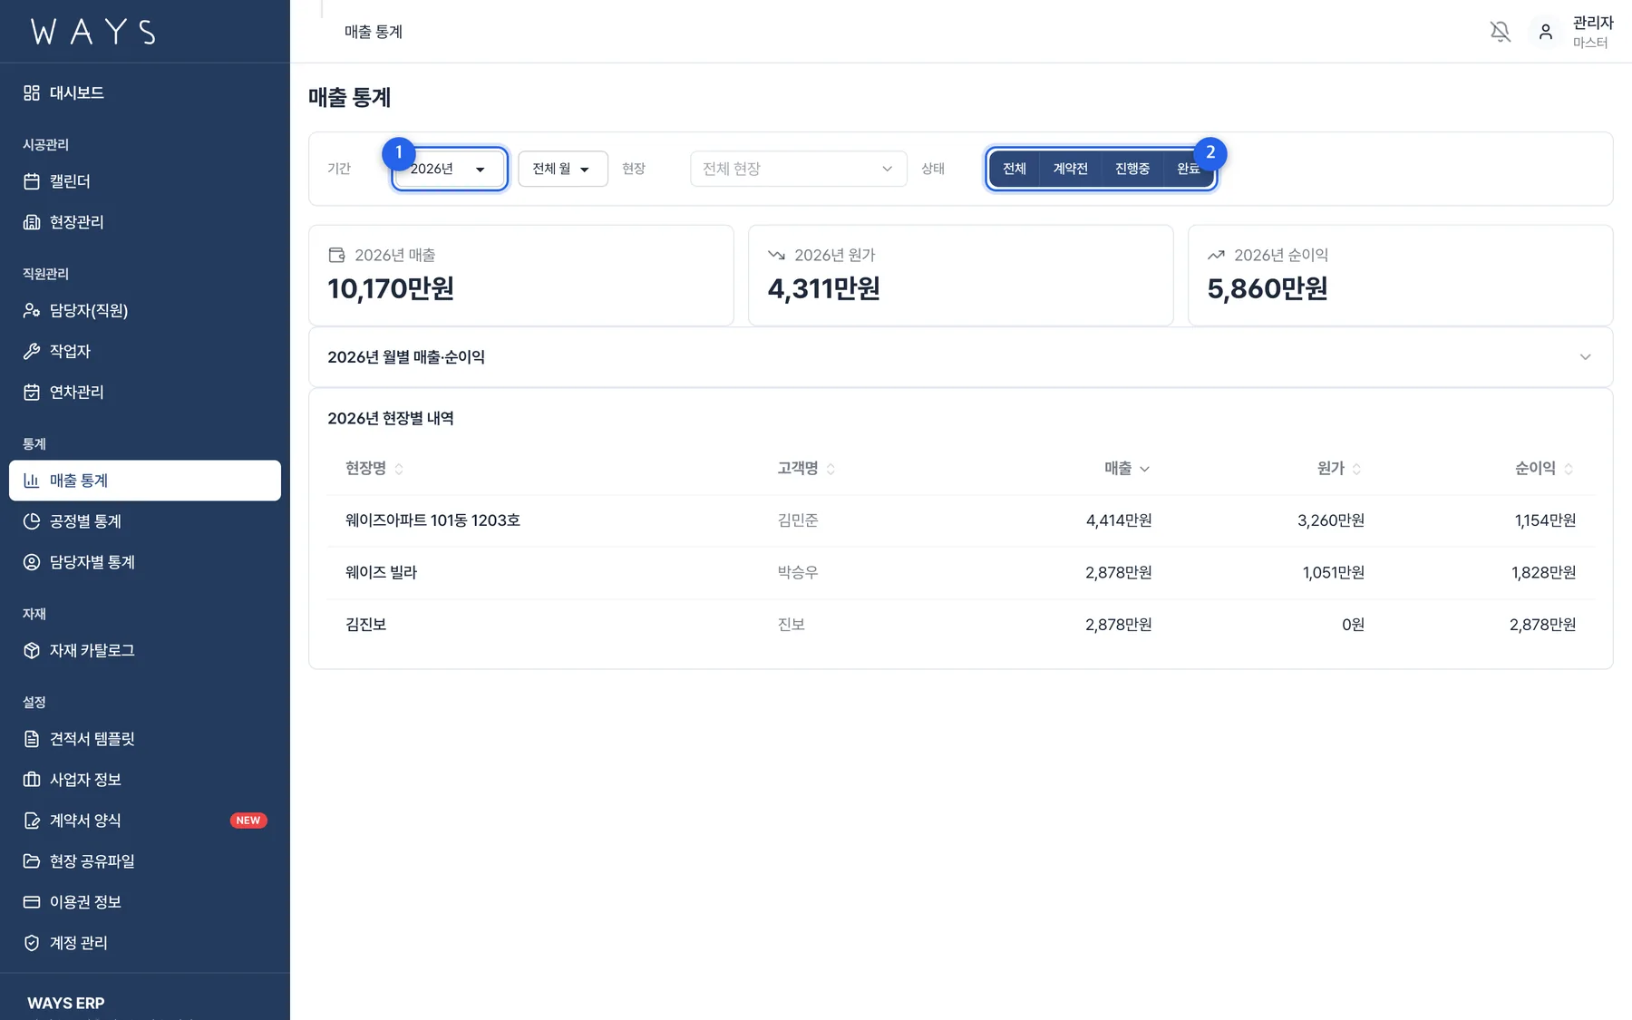
Task: Click the 자재 카탈로그 box icon
Action: point(32,650)
